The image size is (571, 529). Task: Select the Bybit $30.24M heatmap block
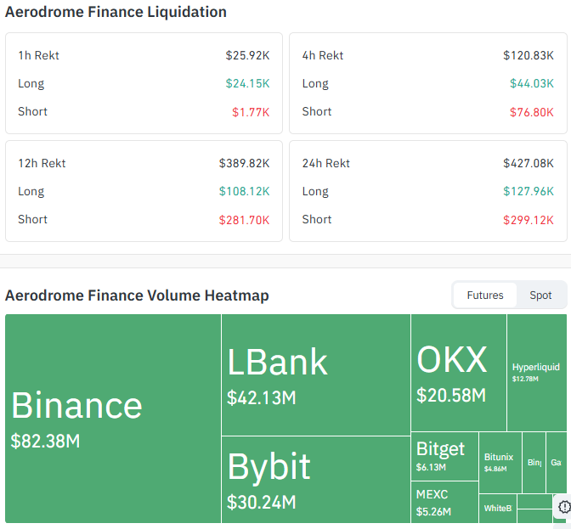(x=316, y=480)
